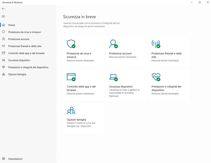Click the 'Guarda cosa accade con la sicurezza' description
The width and height of the screenshot is (211, 163).
point(92,25)
